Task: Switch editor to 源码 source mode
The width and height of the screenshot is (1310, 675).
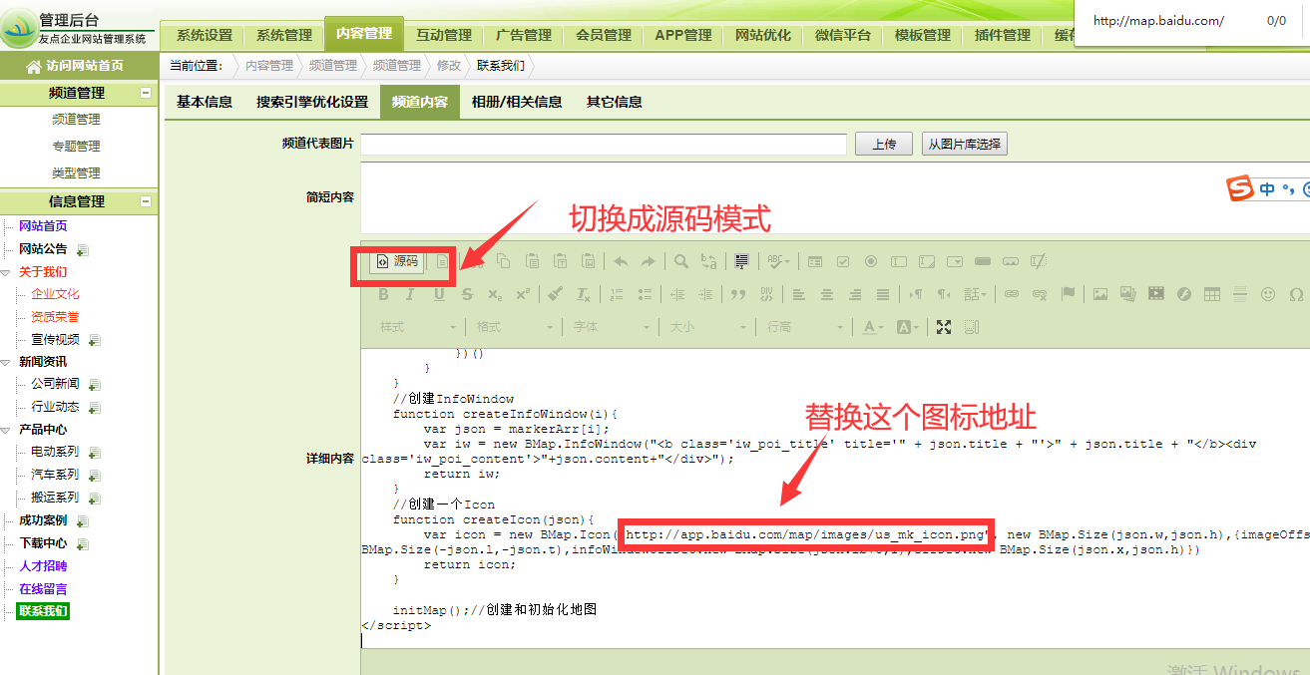Action: [x=397, y=261]
